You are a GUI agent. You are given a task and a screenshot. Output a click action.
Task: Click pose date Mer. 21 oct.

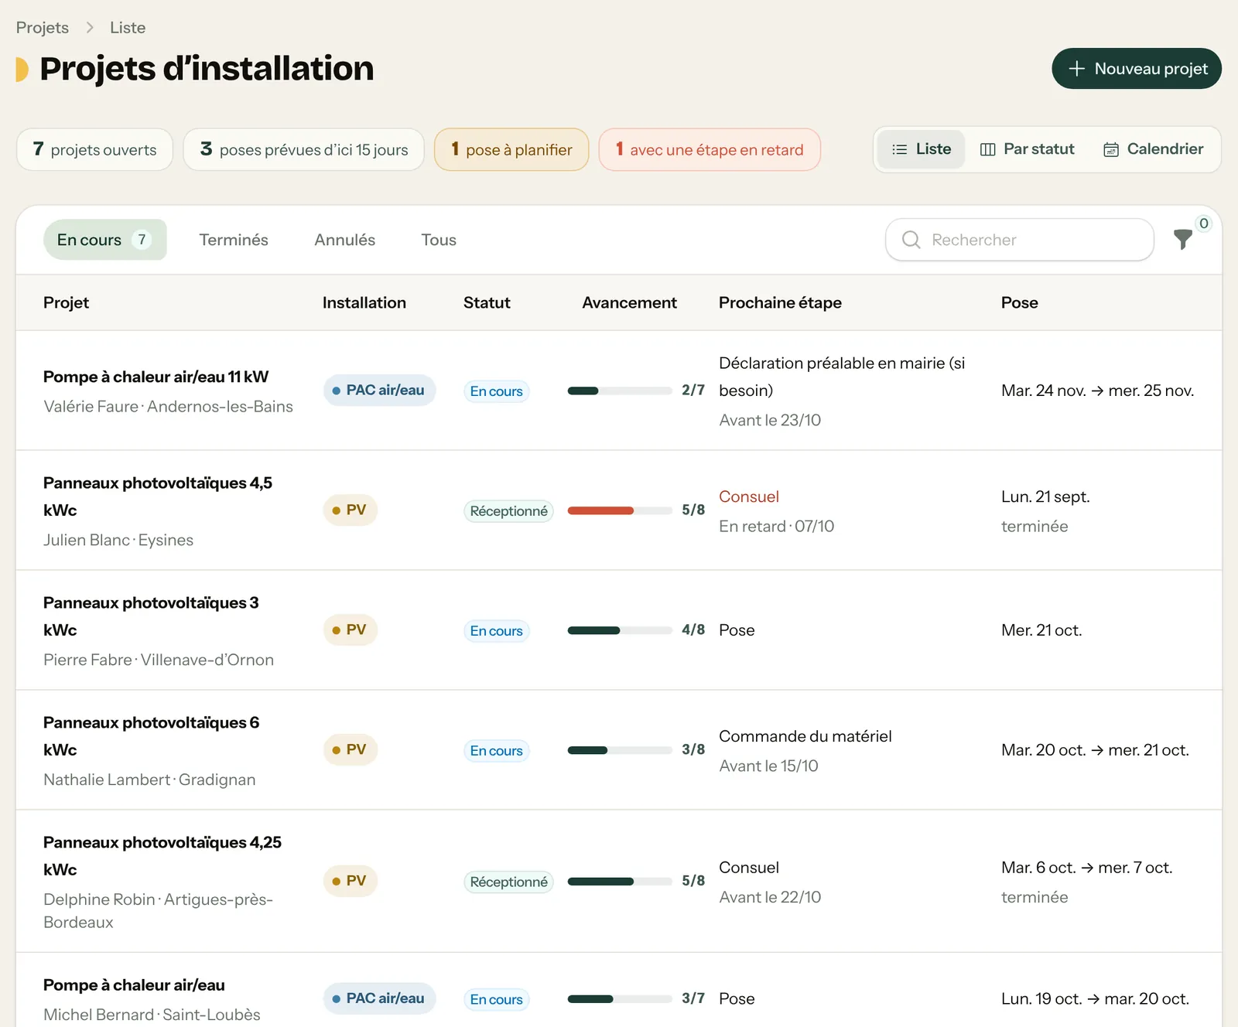[x=1041, y=630]
